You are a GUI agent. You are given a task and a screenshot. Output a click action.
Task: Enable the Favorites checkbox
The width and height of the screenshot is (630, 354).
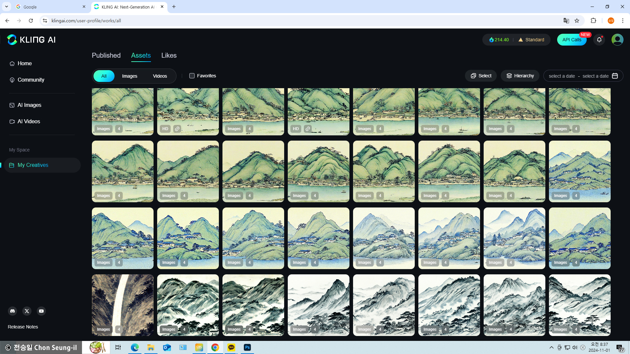[x=192, y=76]
